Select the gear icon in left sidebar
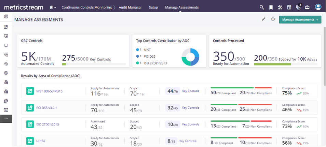Image resolution: width=326 pixels, height=147 pixels. tap(6, 73)
